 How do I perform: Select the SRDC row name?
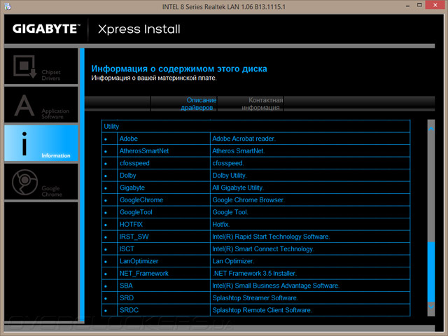click(x=129, y=311)
